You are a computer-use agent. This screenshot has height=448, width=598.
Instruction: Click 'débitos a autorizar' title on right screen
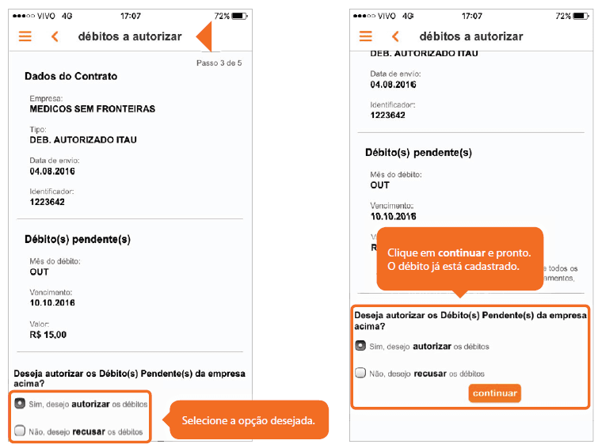[x=471, y=36]
